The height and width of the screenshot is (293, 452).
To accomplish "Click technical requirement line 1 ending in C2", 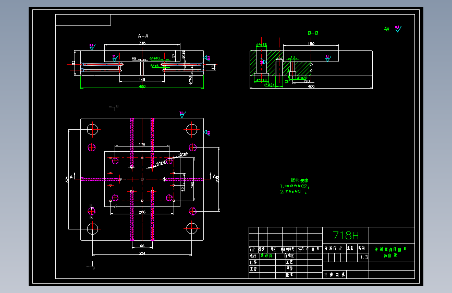I will click(295, 186).
